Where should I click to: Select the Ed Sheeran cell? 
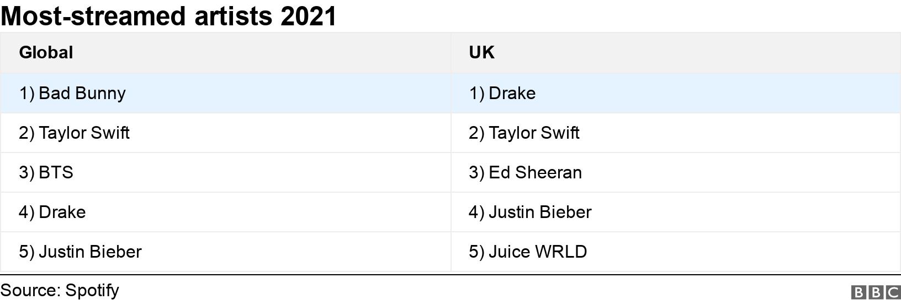click(525, 172)
